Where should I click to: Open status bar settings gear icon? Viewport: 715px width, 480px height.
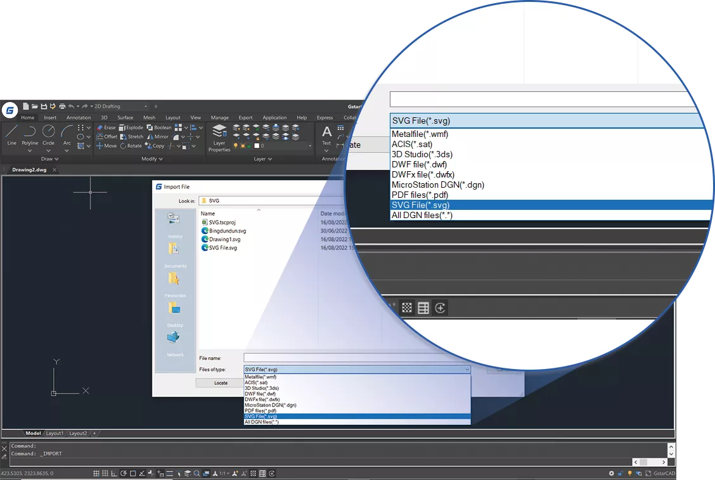[612, 474]
